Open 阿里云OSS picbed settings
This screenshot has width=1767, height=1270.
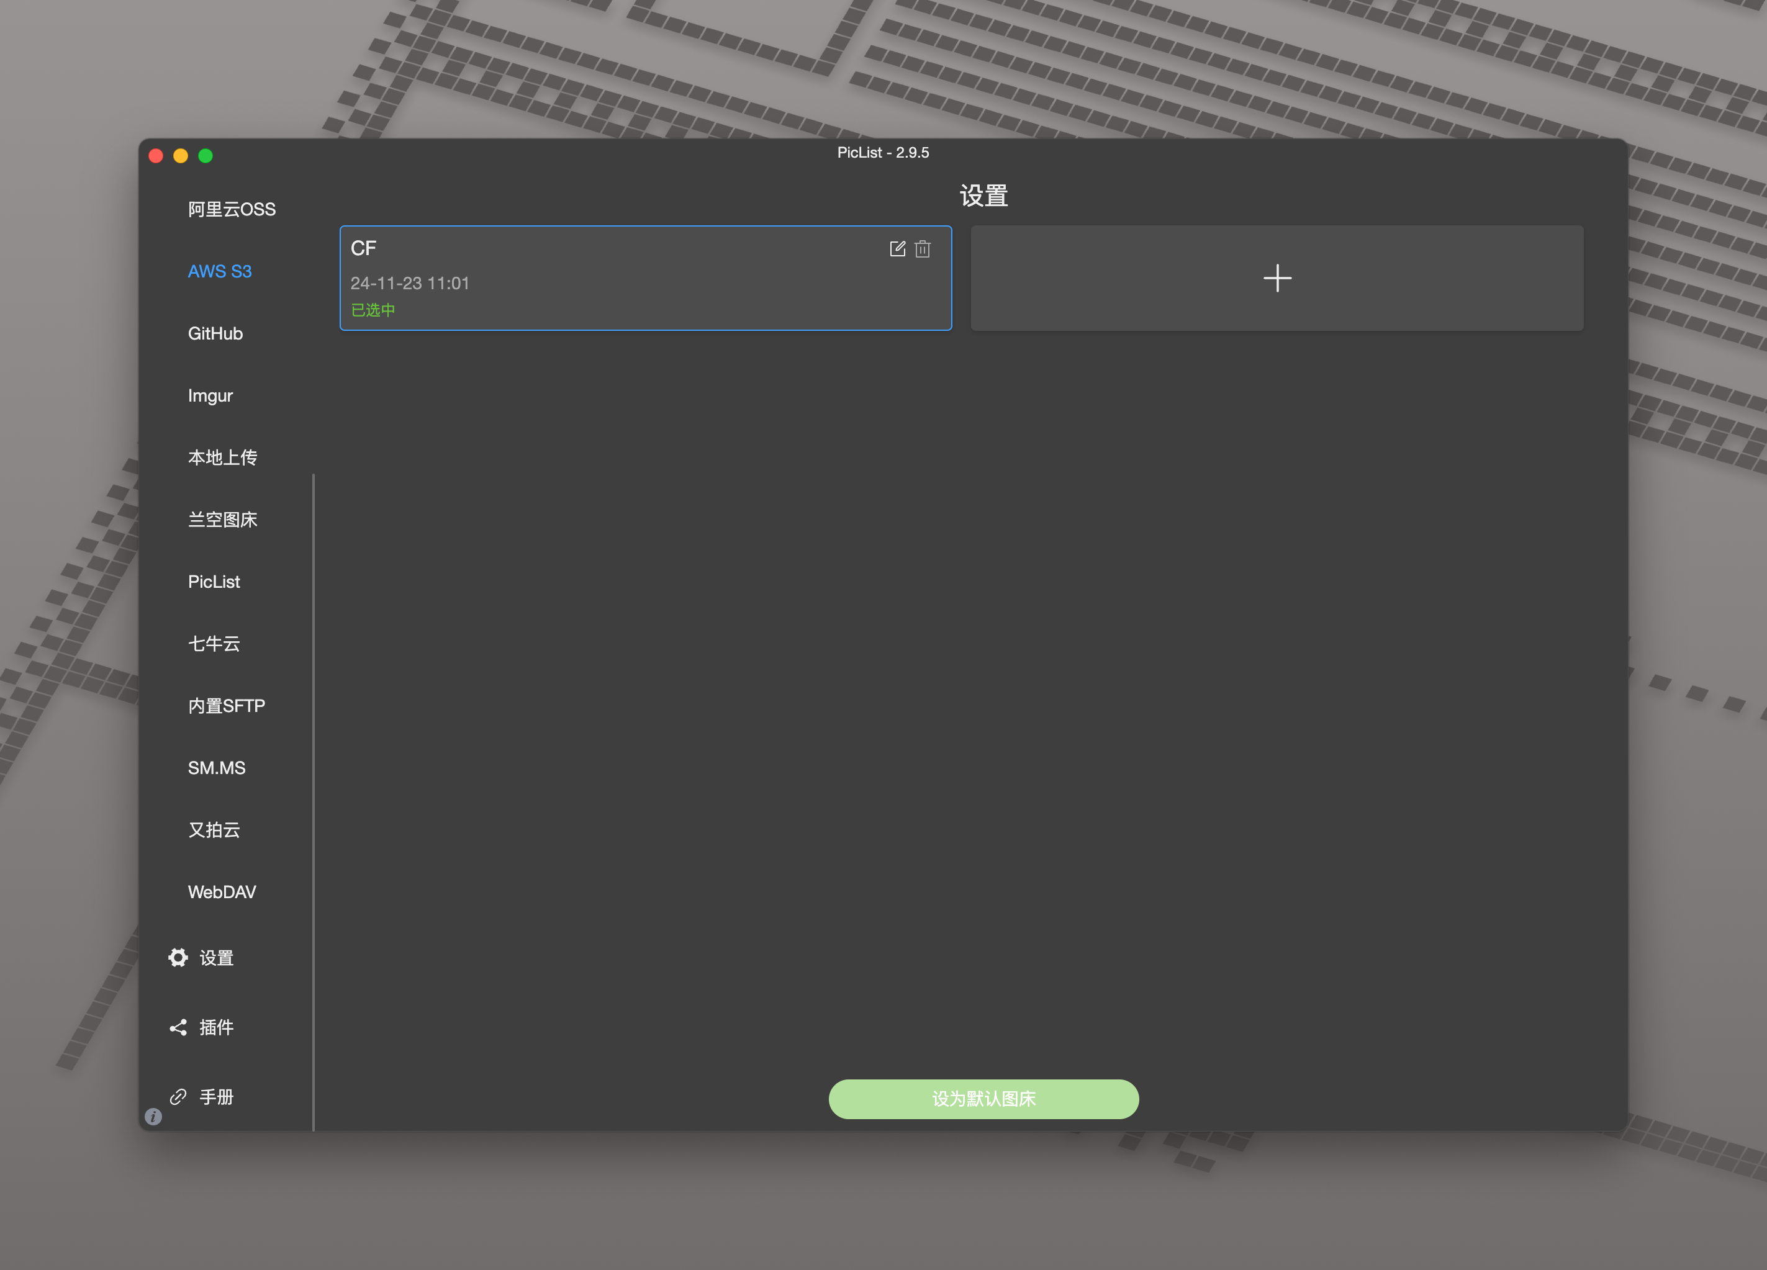[x=232, y=210]
